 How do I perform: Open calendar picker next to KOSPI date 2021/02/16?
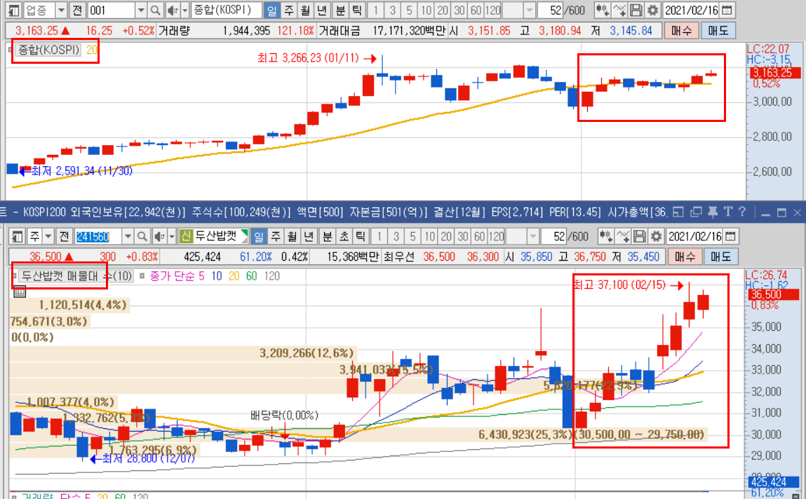pyautogui.click(x=727, y=11)
